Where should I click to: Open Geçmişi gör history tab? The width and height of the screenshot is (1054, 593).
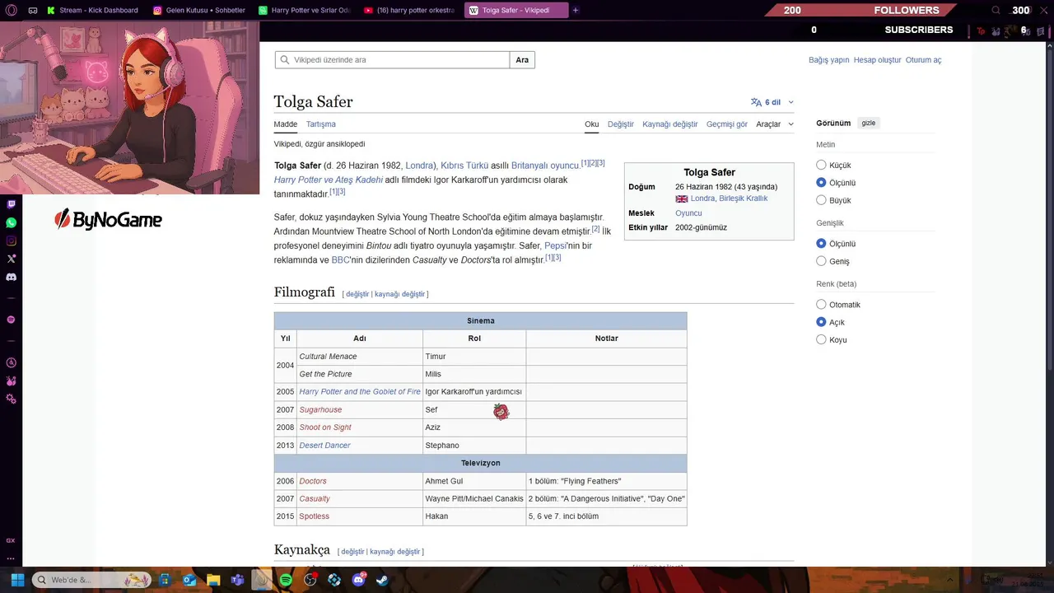(x=727, y=124)
